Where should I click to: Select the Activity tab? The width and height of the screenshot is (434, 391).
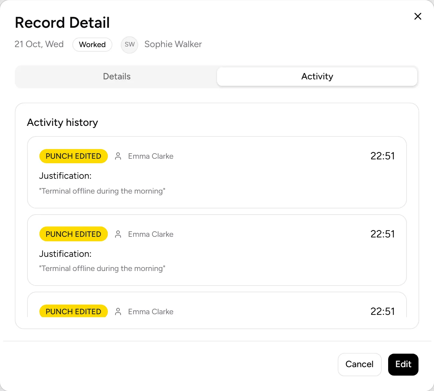tap(317, 76)
